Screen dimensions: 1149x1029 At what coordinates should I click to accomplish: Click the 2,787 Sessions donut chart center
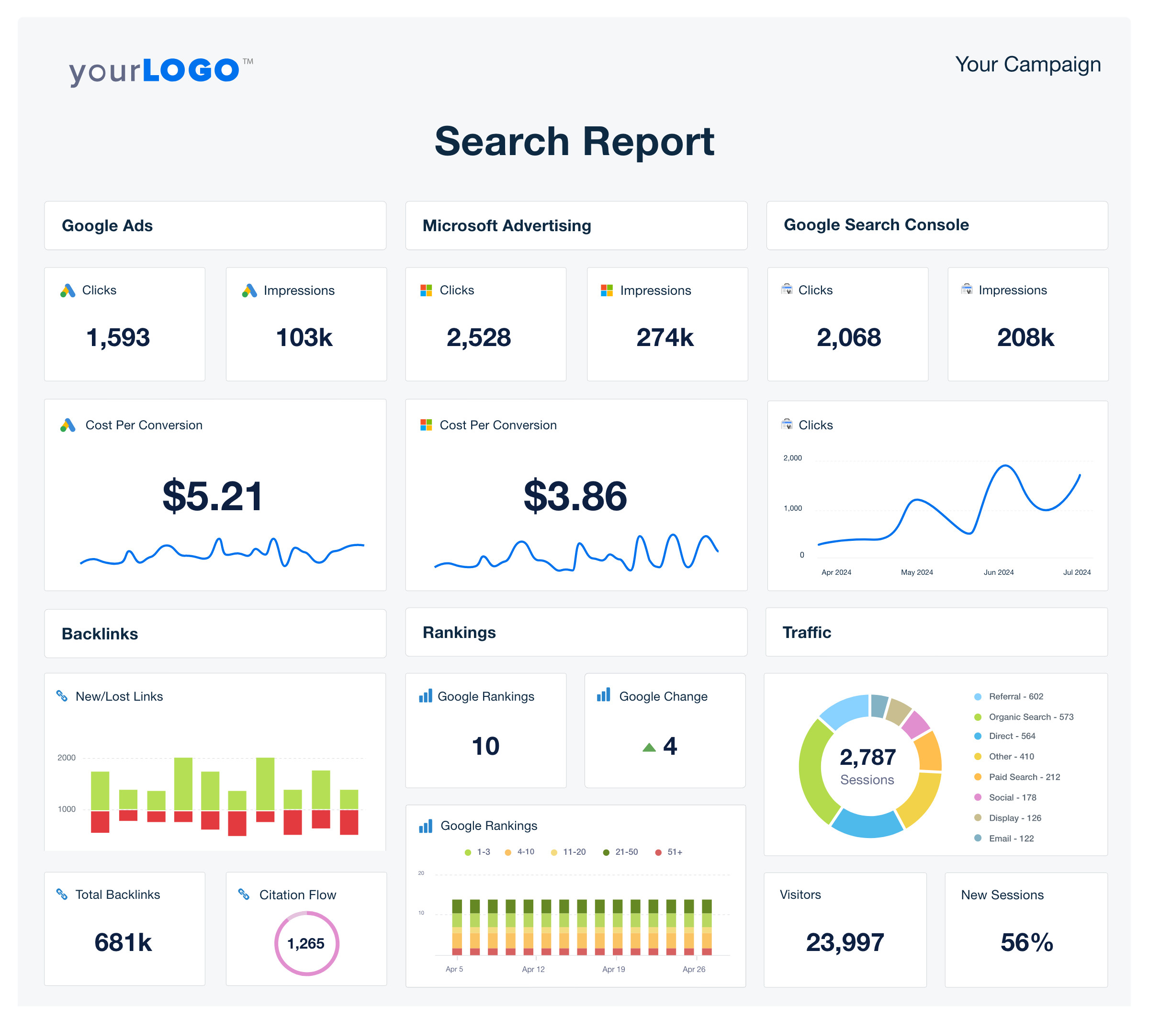point(868,767)
